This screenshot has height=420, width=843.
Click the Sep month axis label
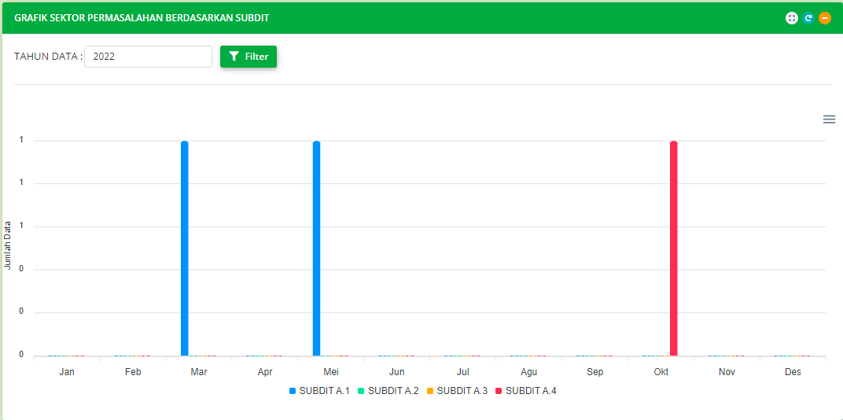click(595, 372)
